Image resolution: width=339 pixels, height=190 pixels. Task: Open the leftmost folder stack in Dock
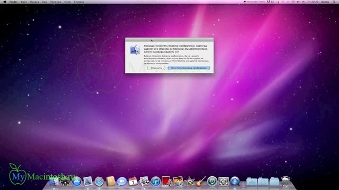point(252,182)
